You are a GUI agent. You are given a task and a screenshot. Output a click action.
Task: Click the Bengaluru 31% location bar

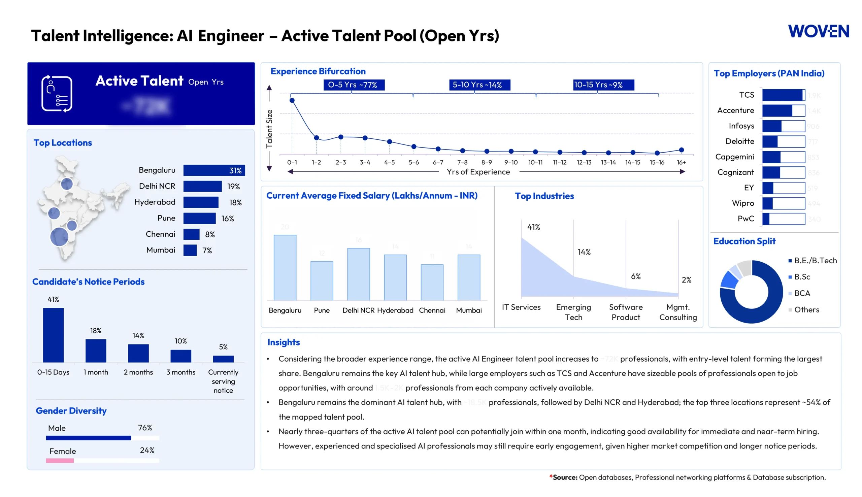pyautogui.click(x=214, y=170)
